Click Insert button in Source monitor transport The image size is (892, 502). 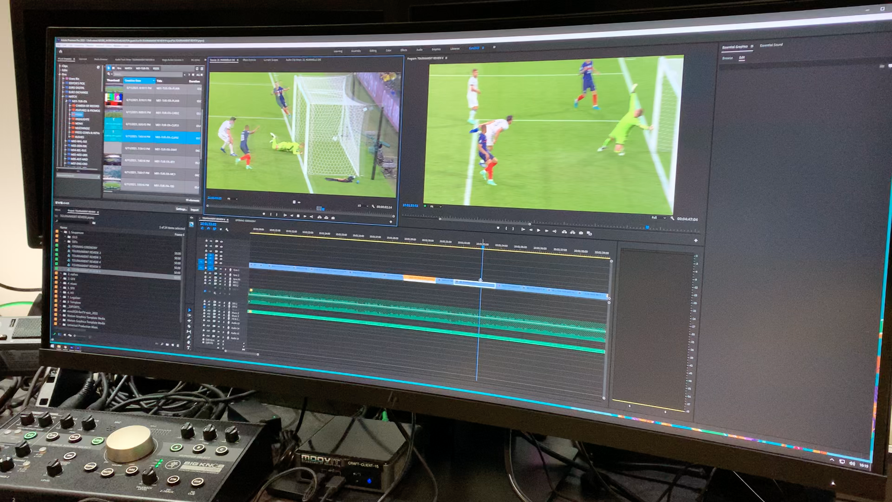[319, 217]
